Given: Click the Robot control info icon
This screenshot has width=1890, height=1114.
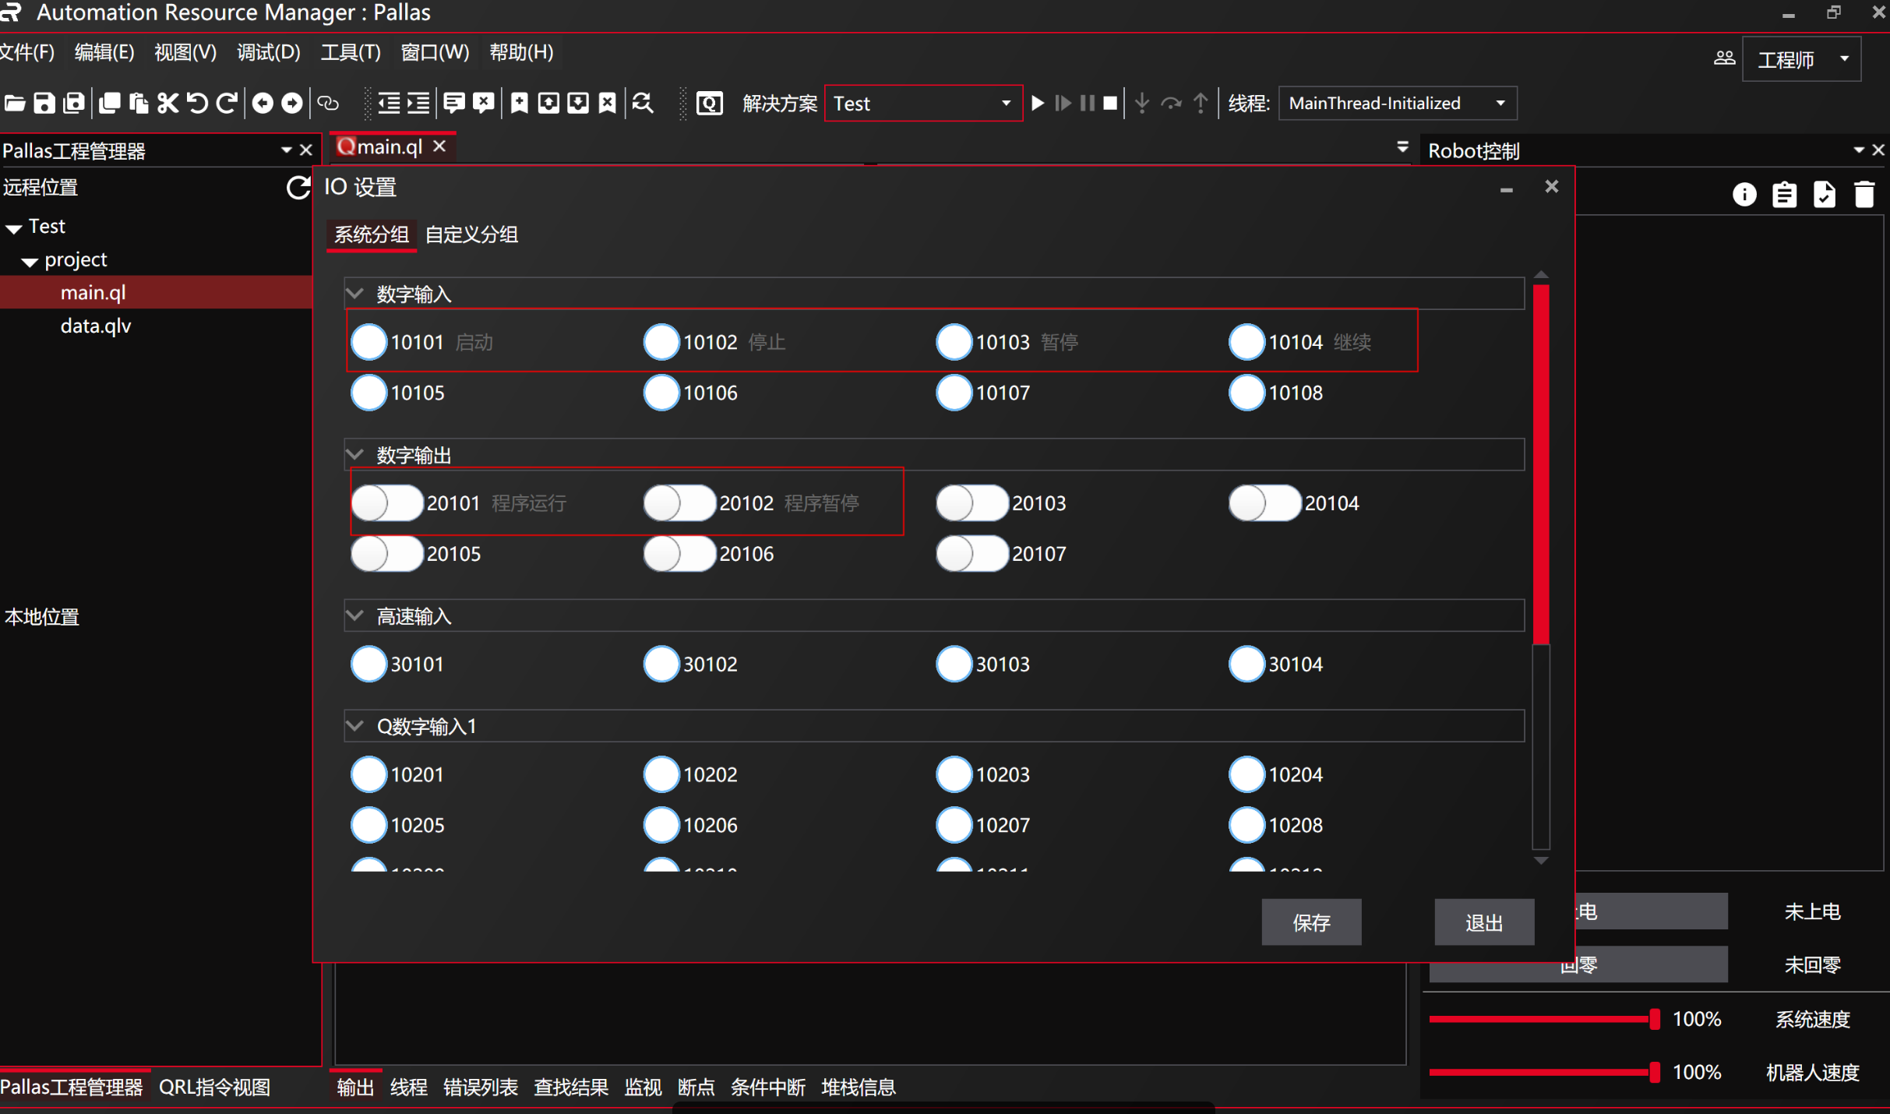Looking at the screenshot, I should coord(1744,194).
